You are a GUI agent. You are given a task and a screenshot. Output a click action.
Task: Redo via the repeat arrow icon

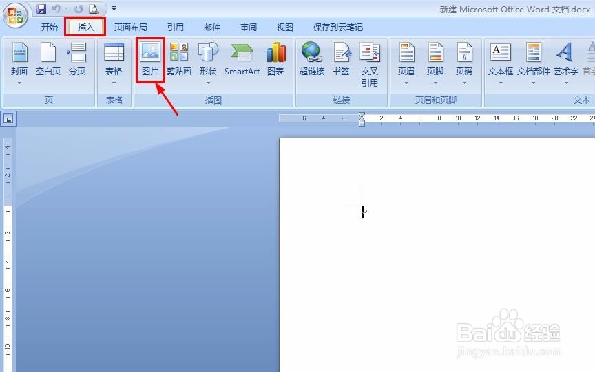coord(79,9)
